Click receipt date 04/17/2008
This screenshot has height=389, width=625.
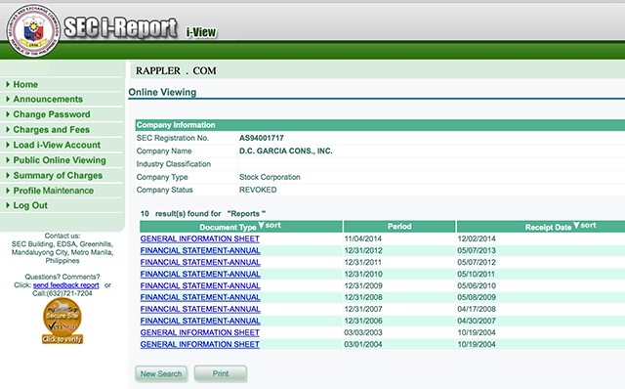pos(477,309)
